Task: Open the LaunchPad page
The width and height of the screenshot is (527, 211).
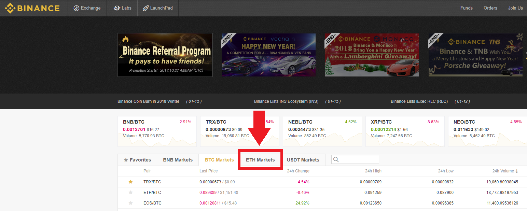Action: click(x=158, y=8)
